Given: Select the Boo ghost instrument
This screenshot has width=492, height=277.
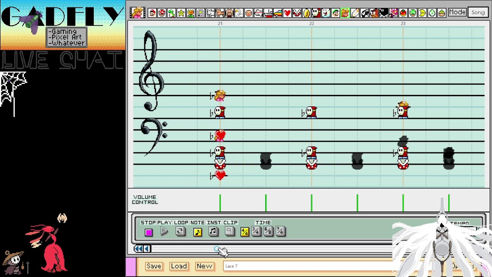Looking at the screenshot, I should [x=326, y=13].
